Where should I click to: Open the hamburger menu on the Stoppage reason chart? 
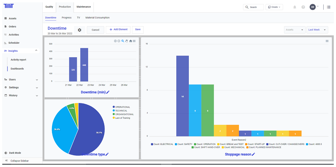click(x=327, y=41)
